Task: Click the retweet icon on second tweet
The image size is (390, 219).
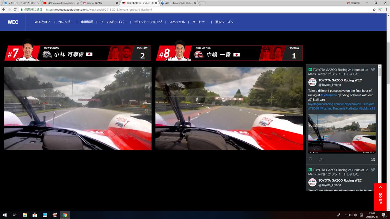Action: [x=310, y=170]
